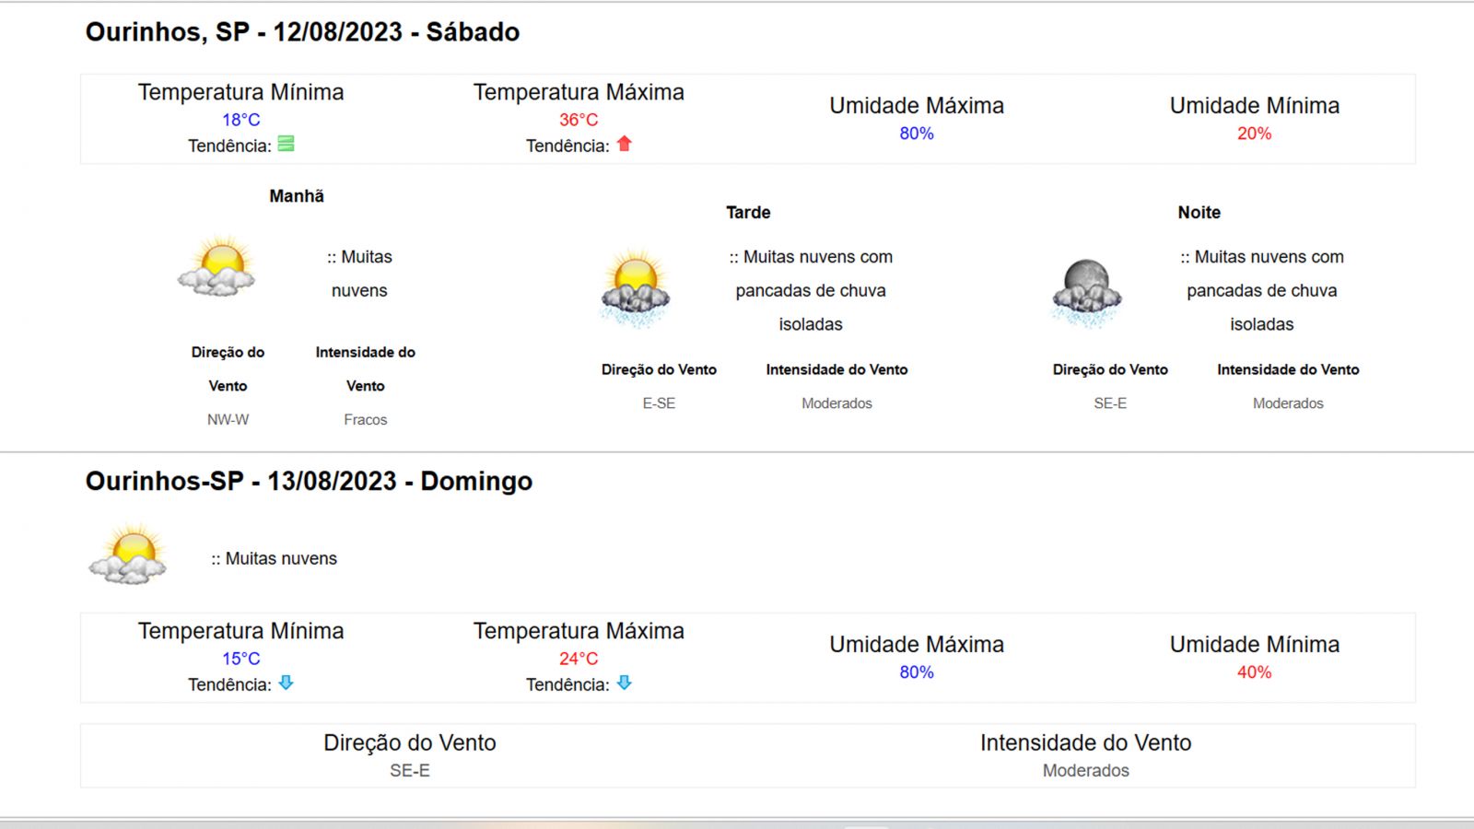Click the Noite moon with rain icon
This screenshot has height=829, width=1474.
[x=1086, y=293]
